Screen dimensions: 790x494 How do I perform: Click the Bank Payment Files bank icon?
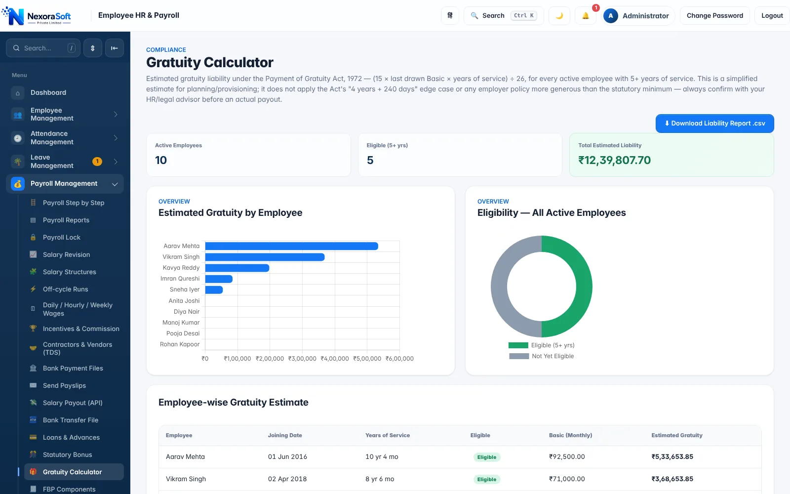[33, 369]
